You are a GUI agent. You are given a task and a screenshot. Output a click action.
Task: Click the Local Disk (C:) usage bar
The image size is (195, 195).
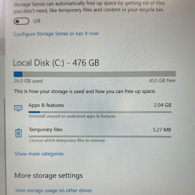click(95, 74)
